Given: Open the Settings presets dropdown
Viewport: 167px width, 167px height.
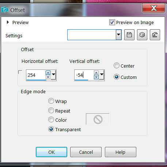Looking at the screenshot, I should (x=118, y=35).
